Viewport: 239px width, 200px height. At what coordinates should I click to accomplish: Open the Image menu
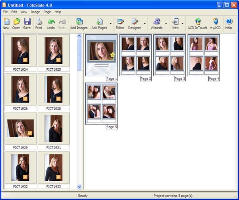tap(35, 12)
